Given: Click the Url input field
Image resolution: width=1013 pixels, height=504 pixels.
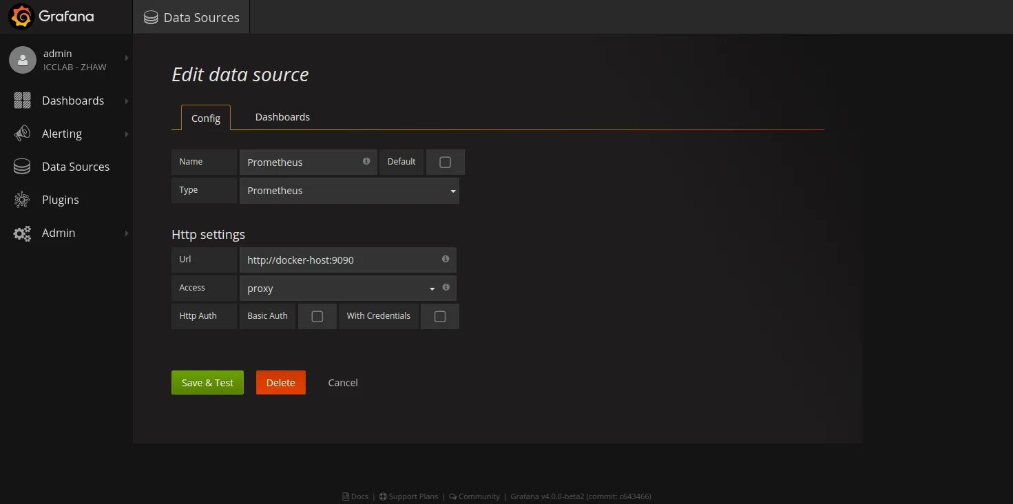Looking at the screenshot, I should coord(348,260).
